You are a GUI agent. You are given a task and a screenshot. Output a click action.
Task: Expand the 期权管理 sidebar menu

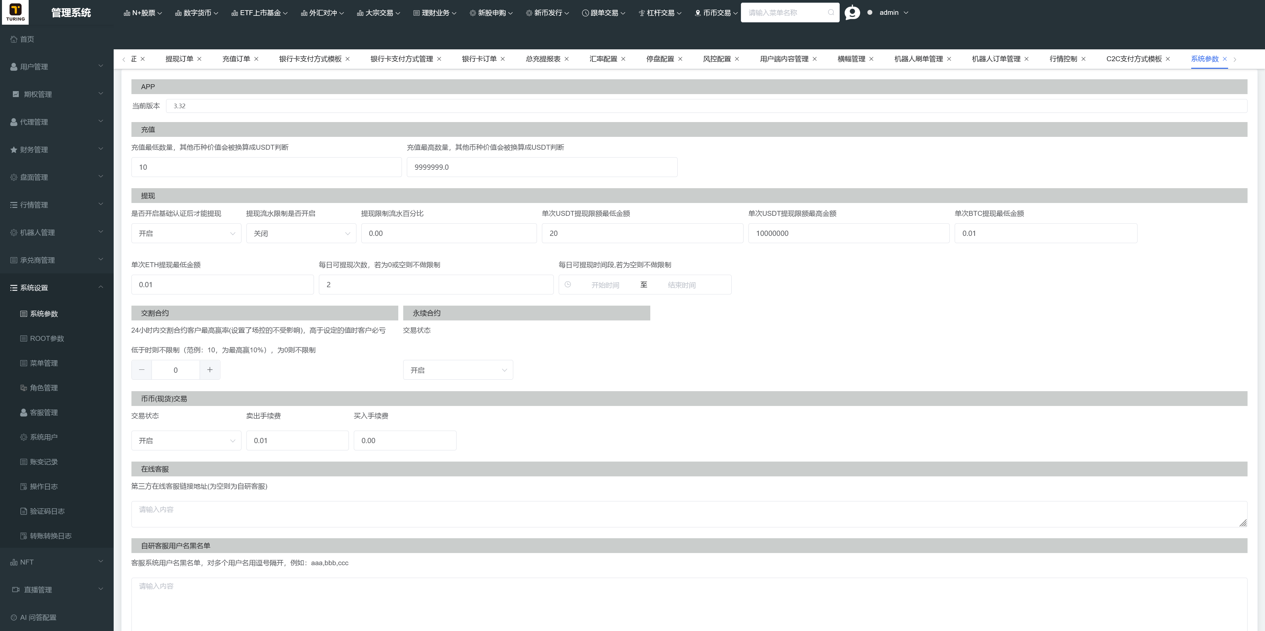56,94
